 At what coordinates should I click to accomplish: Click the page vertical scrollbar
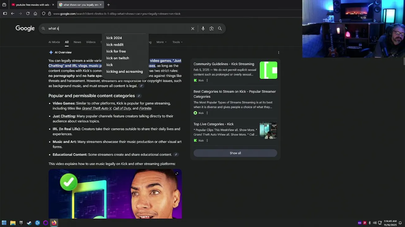point(404,61)
